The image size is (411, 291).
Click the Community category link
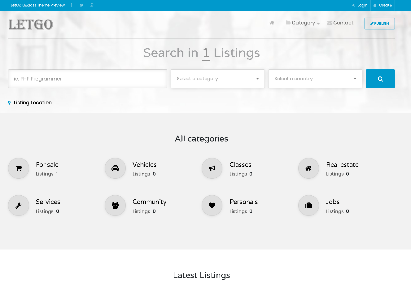(x=149, y=202)
